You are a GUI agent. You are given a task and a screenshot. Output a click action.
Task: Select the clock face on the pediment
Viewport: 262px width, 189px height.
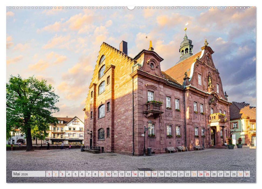[x=208, y=57]
